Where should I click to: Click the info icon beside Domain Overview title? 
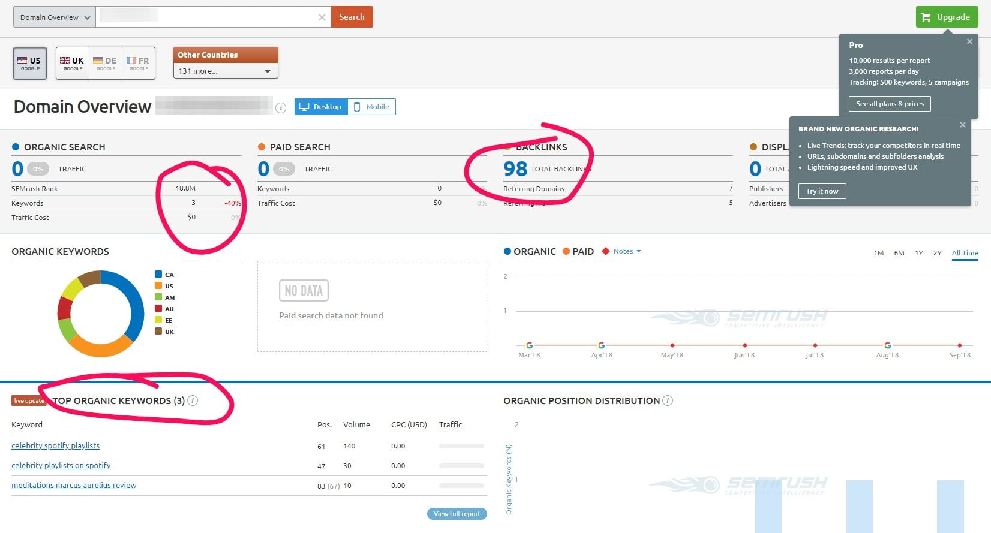281,108
